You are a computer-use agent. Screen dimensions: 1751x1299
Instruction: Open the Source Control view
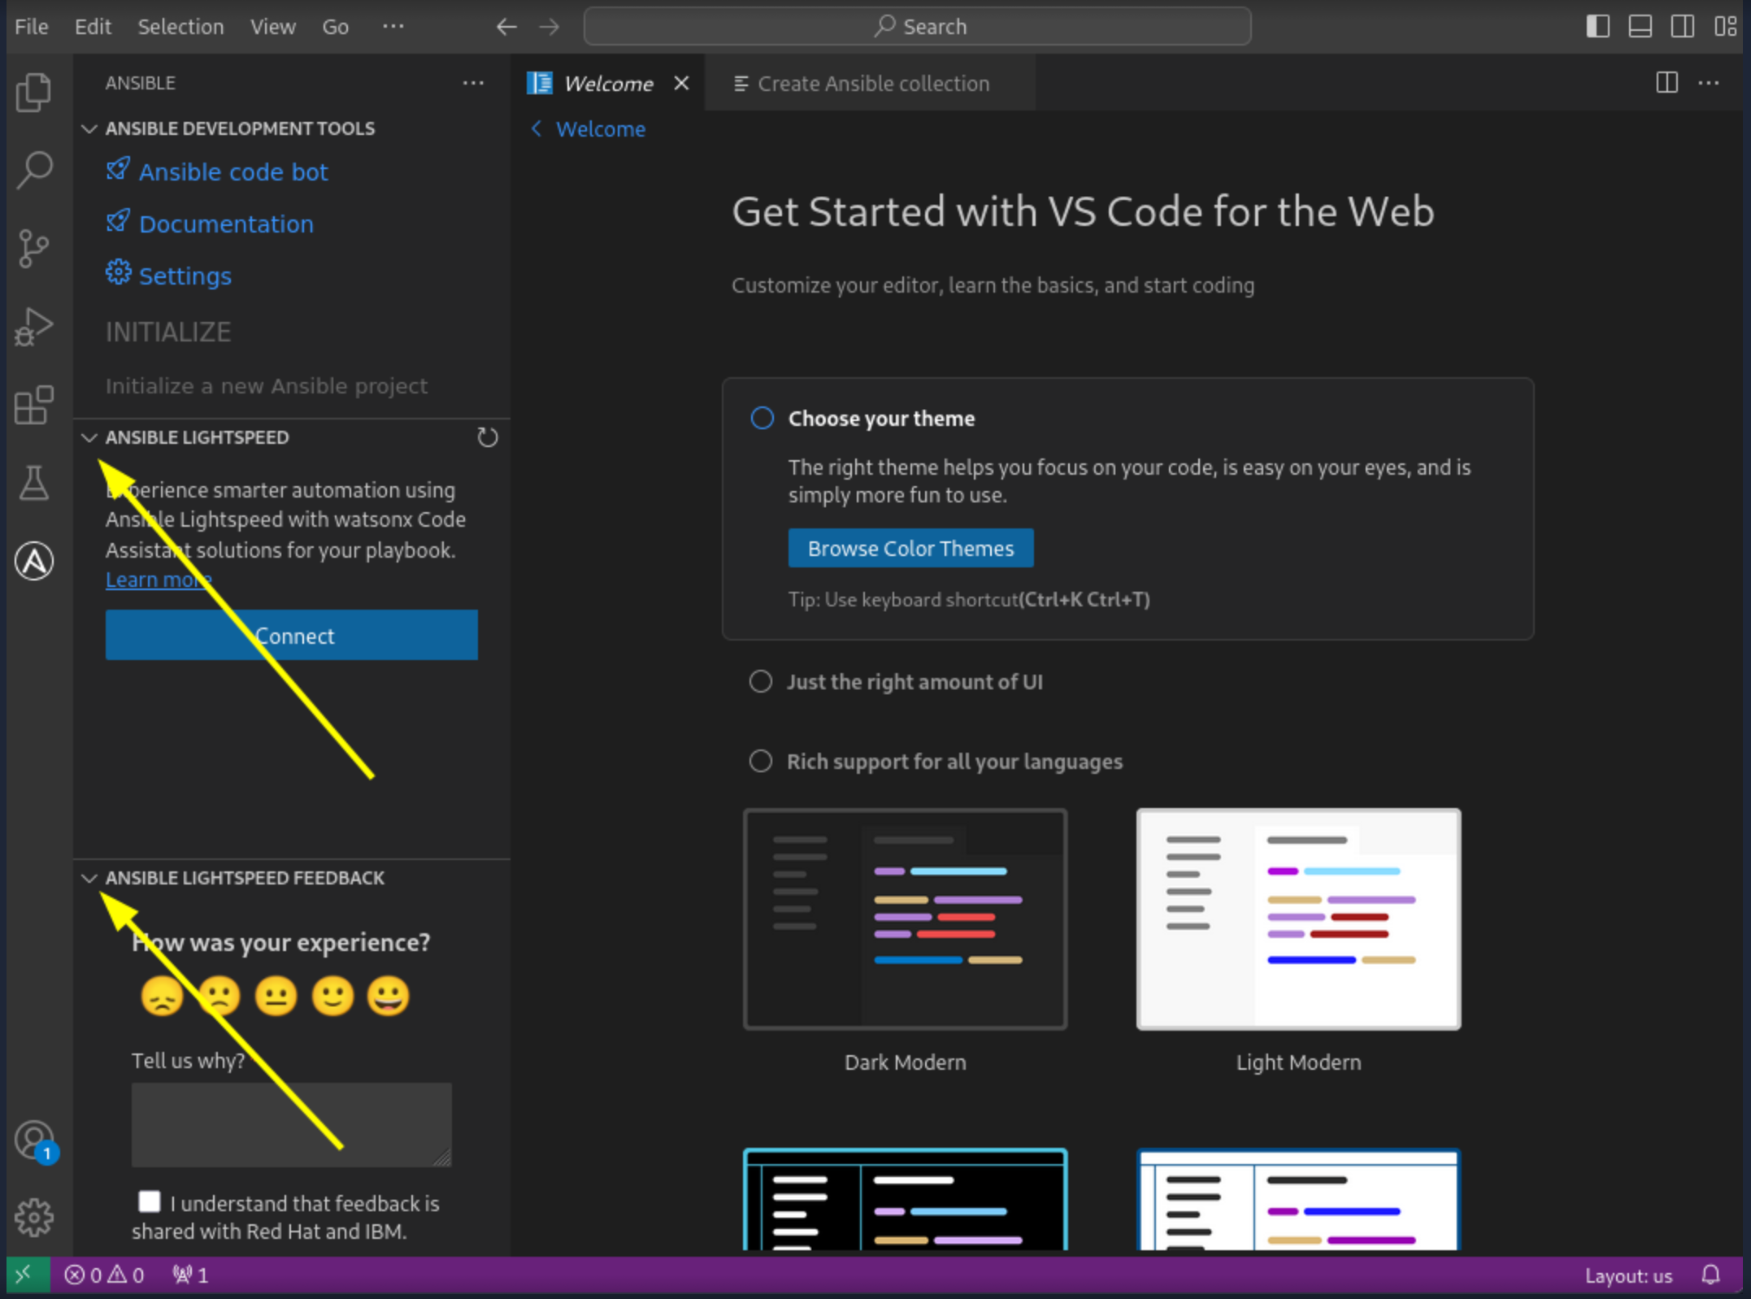click(x=34, y=248)
